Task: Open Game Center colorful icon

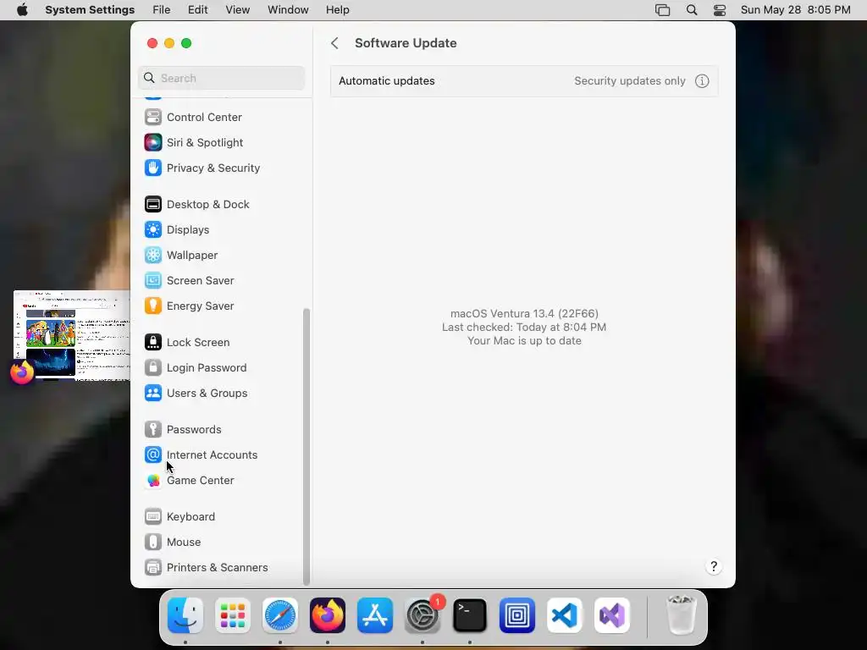Action: pos(153,481)
